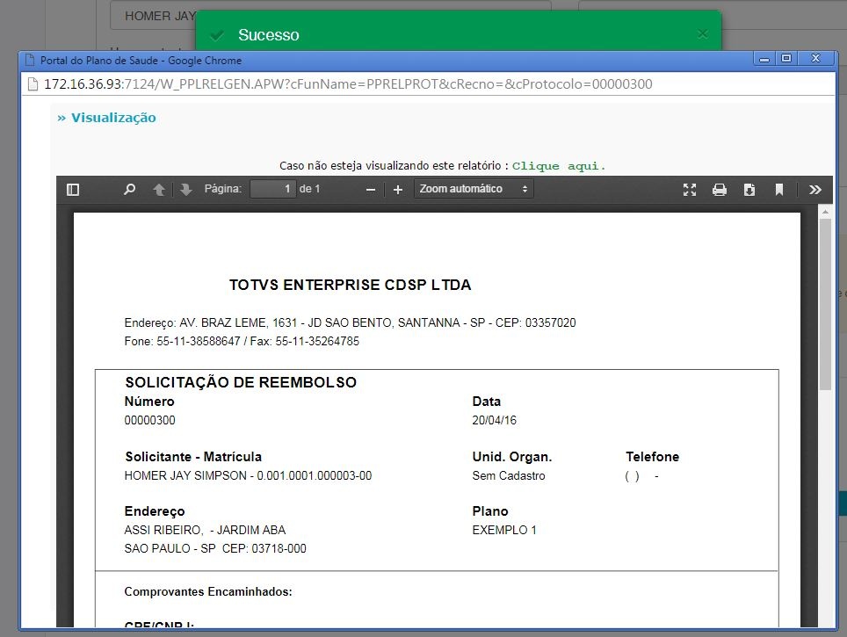847x637 pixels.
Task: Click the 'Endereço: AV. BRAZ LEME' line
Action: coord(350,323)
